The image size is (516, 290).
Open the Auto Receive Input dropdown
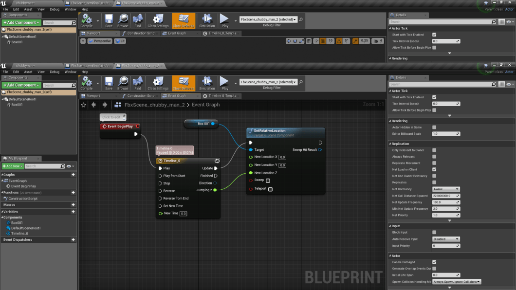click(446, 239)
